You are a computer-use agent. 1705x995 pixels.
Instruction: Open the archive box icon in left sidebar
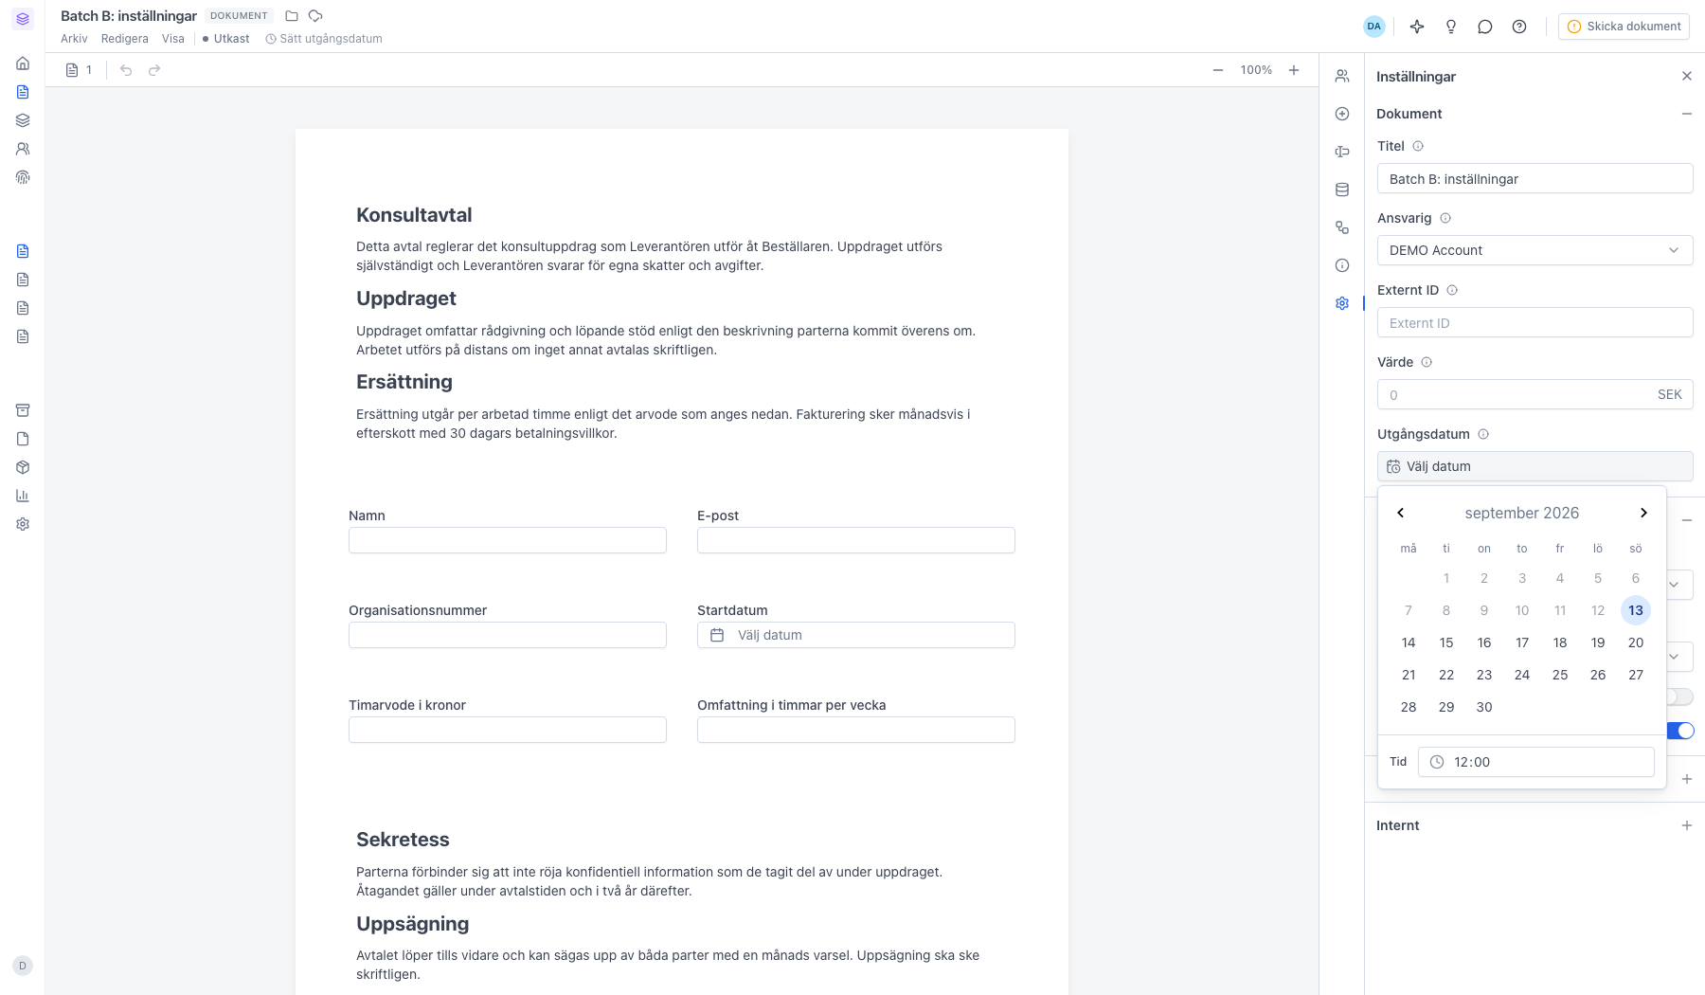[x=23, y=410]
